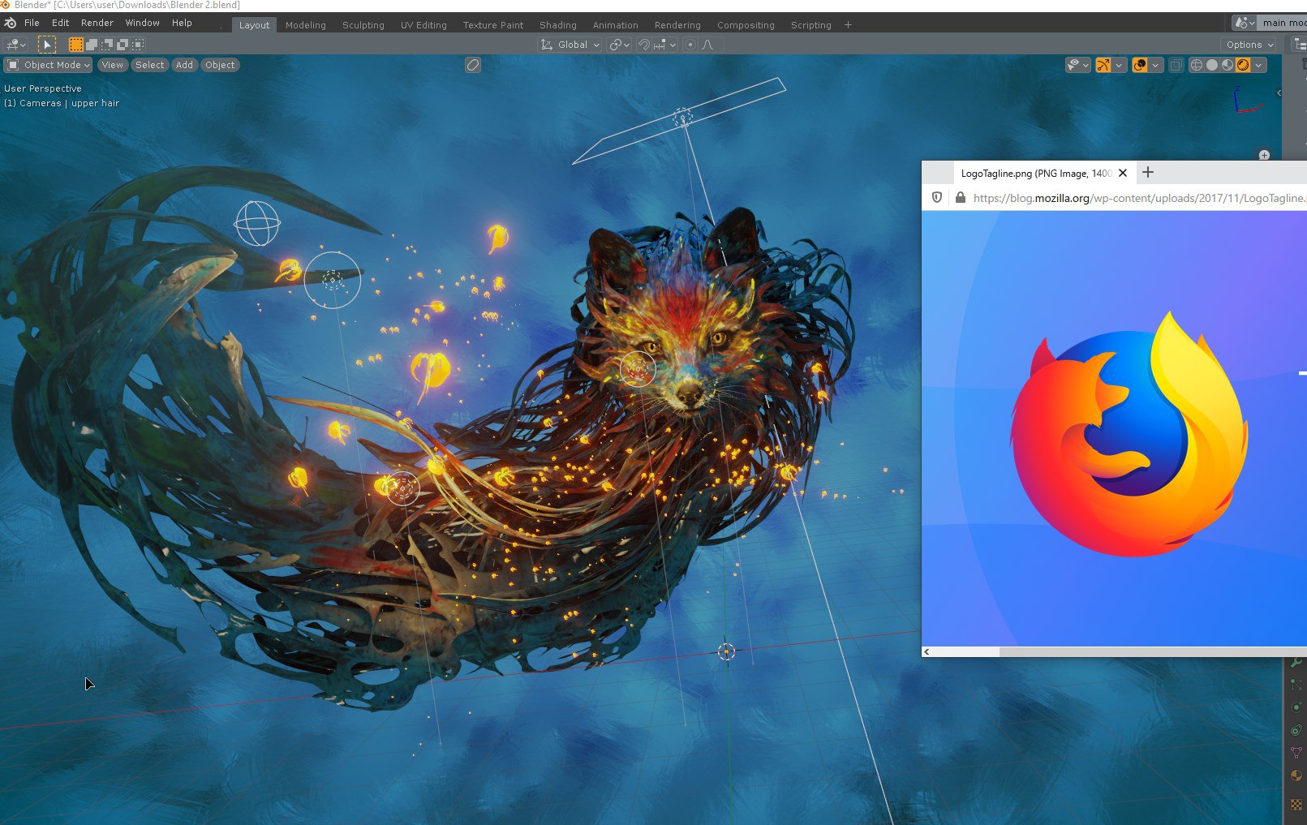Open the object visibility and selectability dropdown
Screen dimensions: 1307x825
1078,65
